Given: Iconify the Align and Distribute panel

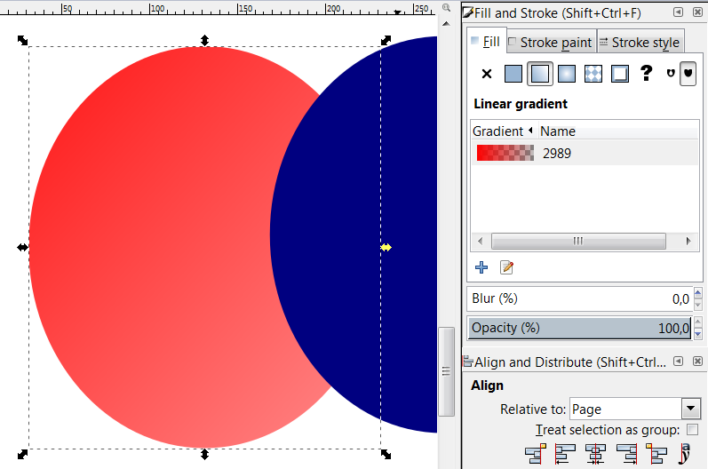Looking at the screenshot, I should pos(678,362).
